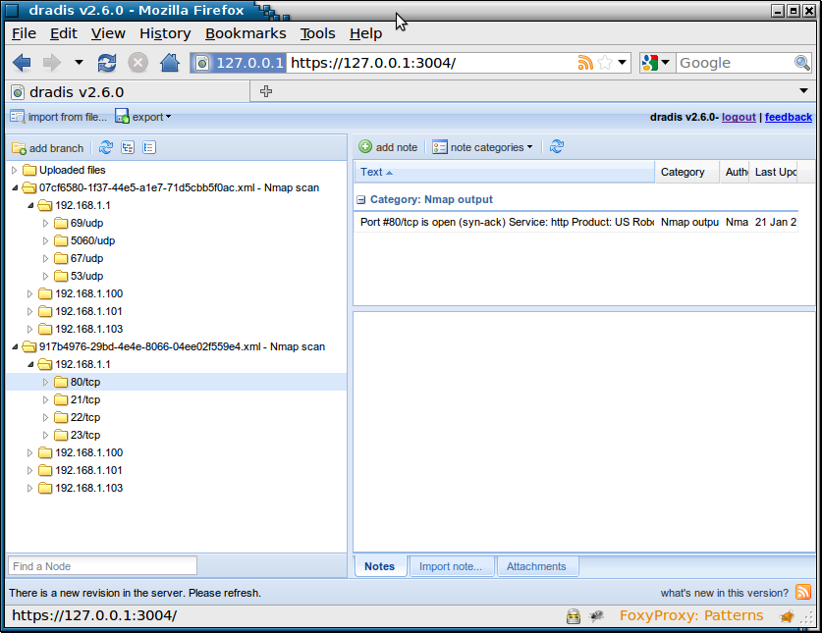This screenshot has width=822, height=633.
Task: Select the Notes tab
Action: pos(379,566)
